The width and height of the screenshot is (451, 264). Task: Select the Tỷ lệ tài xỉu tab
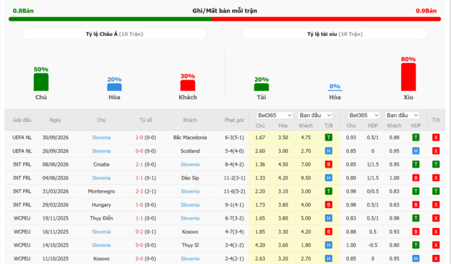(335, 34)
